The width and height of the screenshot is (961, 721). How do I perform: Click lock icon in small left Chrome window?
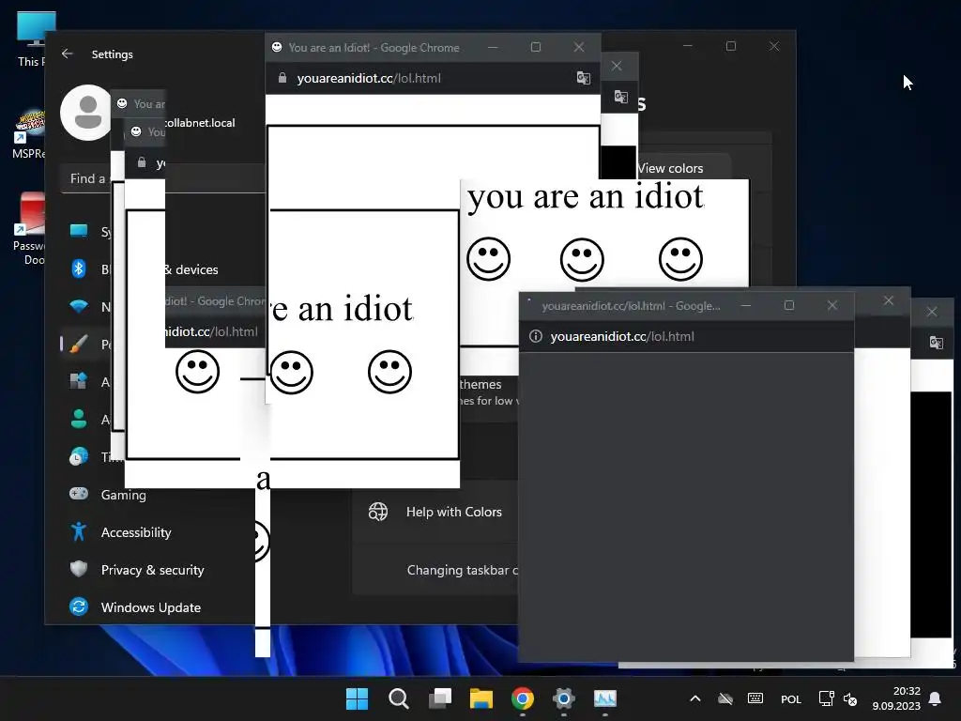pyautogui.click(x=142, y=162)
